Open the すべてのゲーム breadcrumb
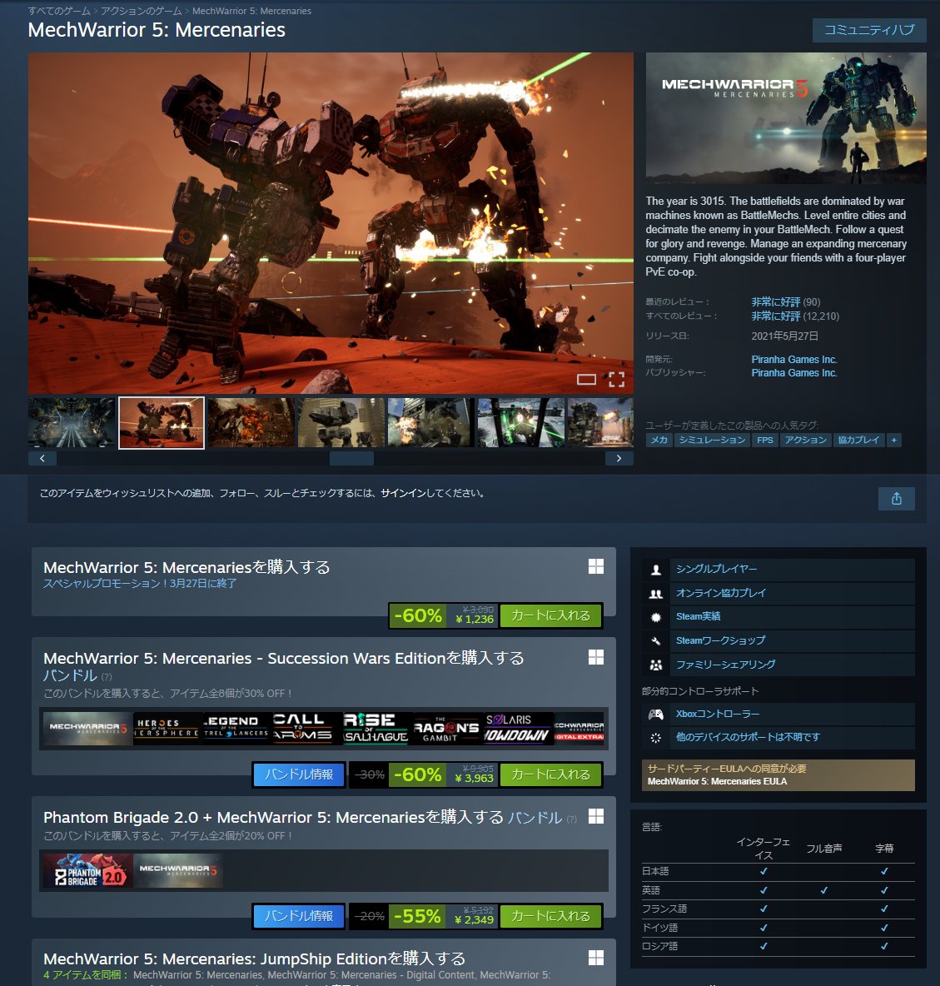The image size is (940, 986). point(59,11)
